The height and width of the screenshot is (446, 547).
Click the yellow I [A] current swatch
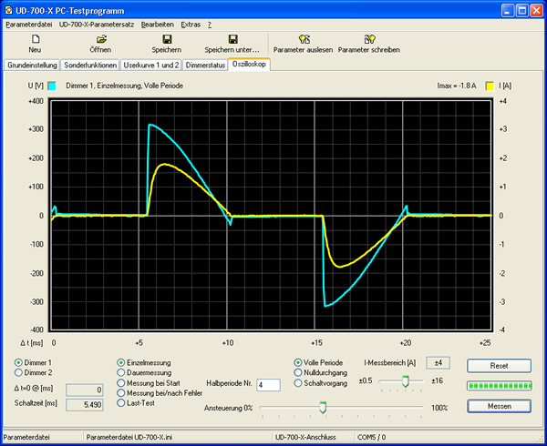[x=490, y=86]
